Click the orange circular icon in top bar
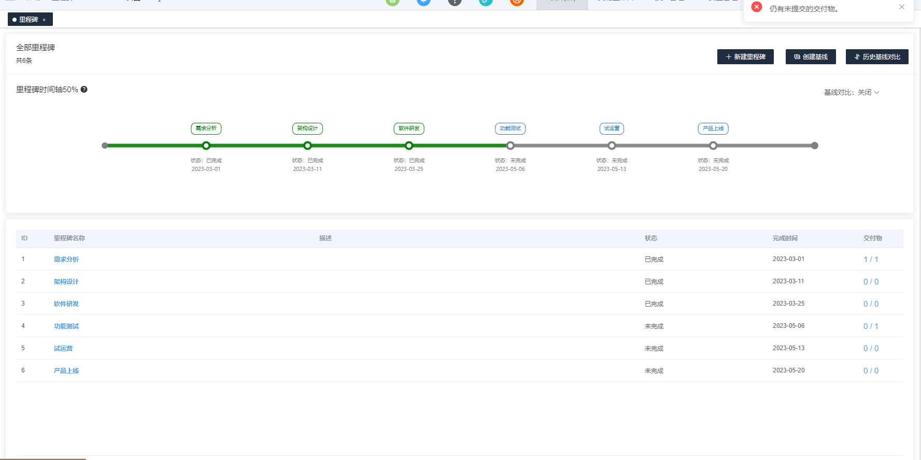Image resolution: width=921 pixels, height=460 pixels. coord(517,2)
